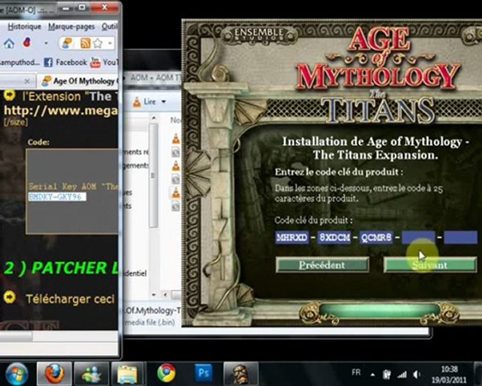This screenshot has width=482, height=386.
Task: Open the Facebook bookmark in the bookmarks bar
Action: click(65, 62)
